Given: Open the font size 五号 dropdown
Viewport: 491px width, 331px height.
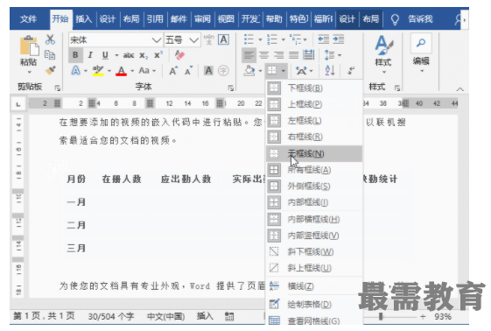Looking at the screenshot, I should click(194, 39).
